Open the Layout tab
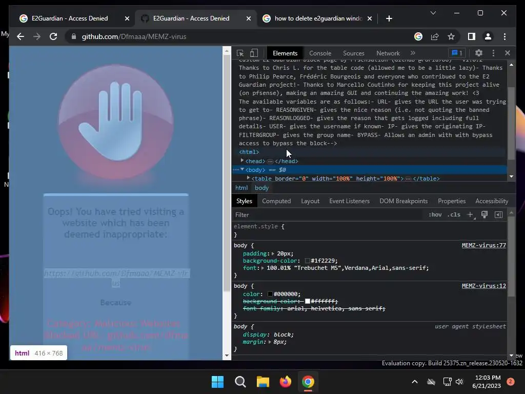Viewport: 525px width, 394px height. pyautogui.click(x=310, y=201)
